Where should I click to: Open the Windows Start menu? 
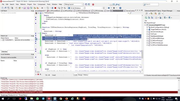coord(3,98)
